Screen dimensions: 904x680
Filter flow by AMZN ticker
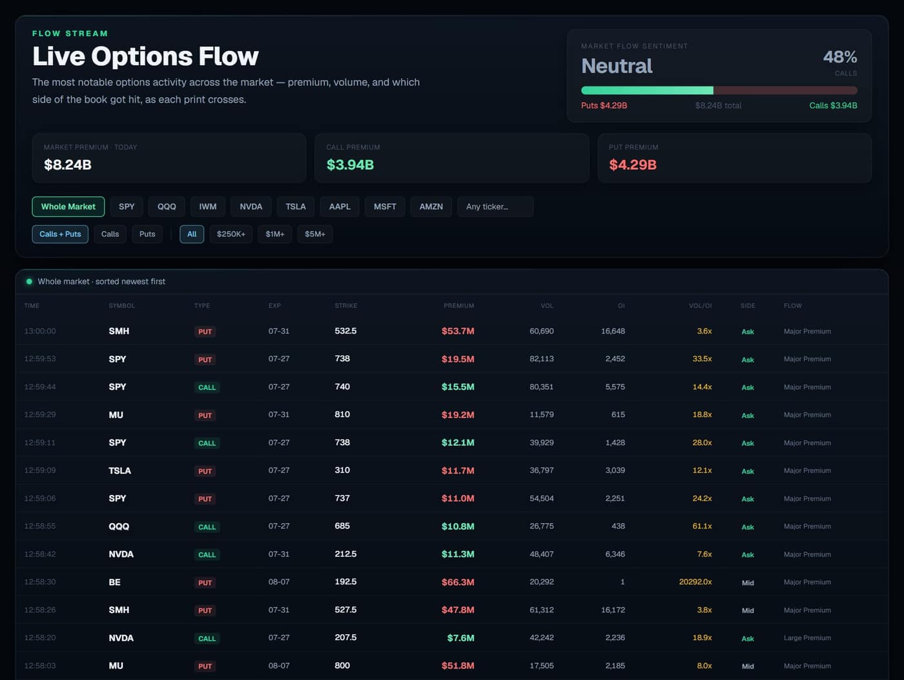coord(431,206)
